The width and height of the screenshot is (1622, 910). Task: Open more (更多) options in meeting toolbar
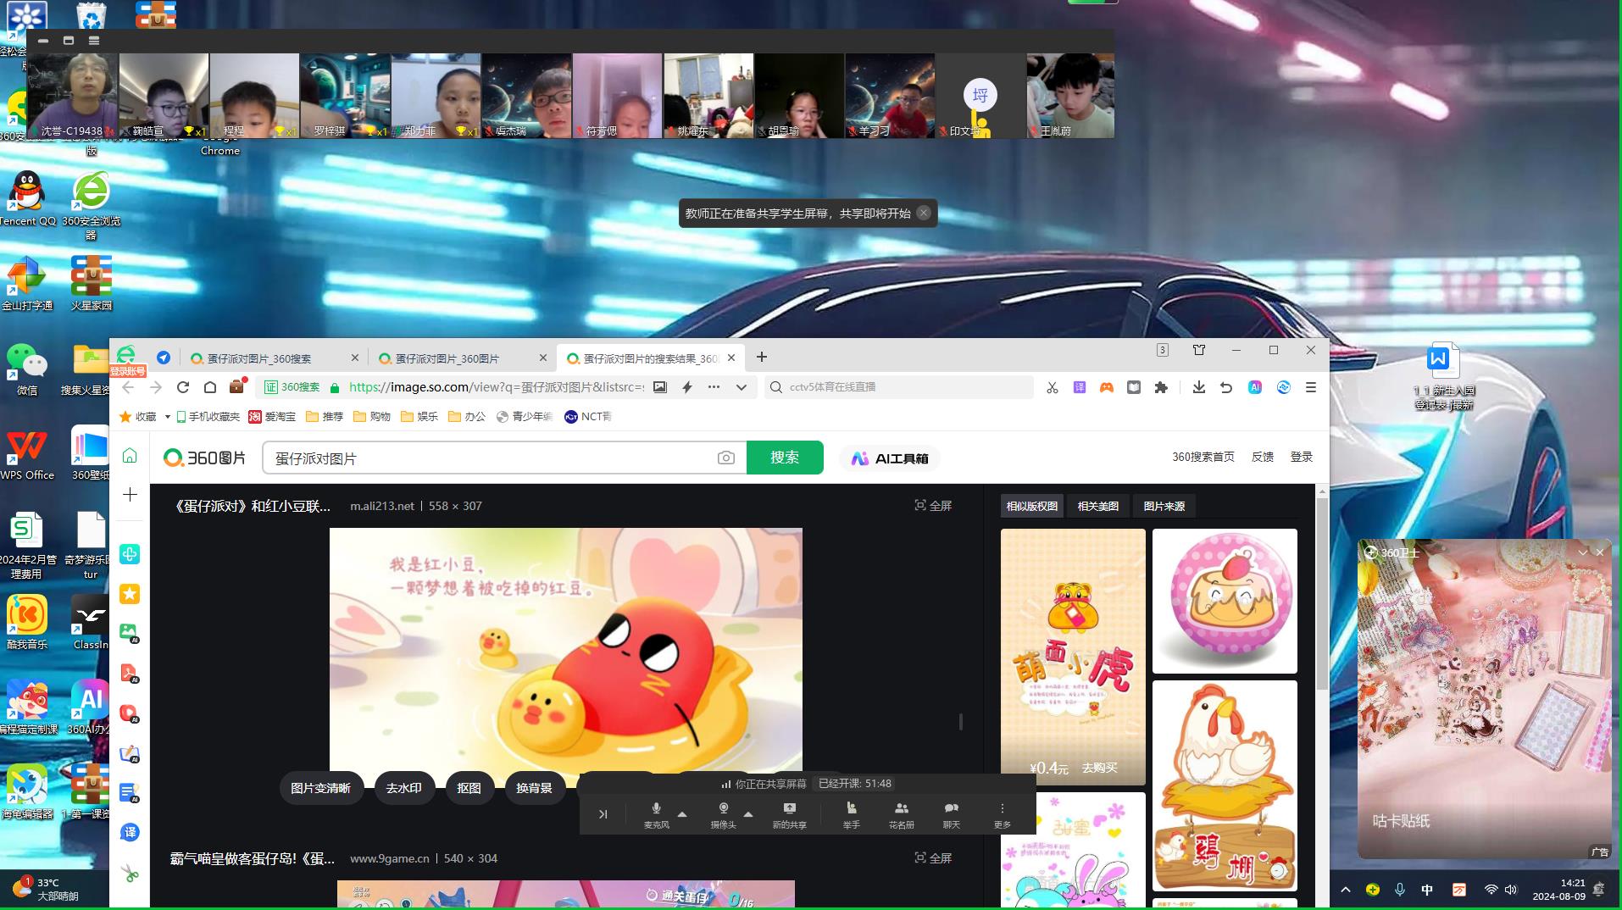(1003, 814)
